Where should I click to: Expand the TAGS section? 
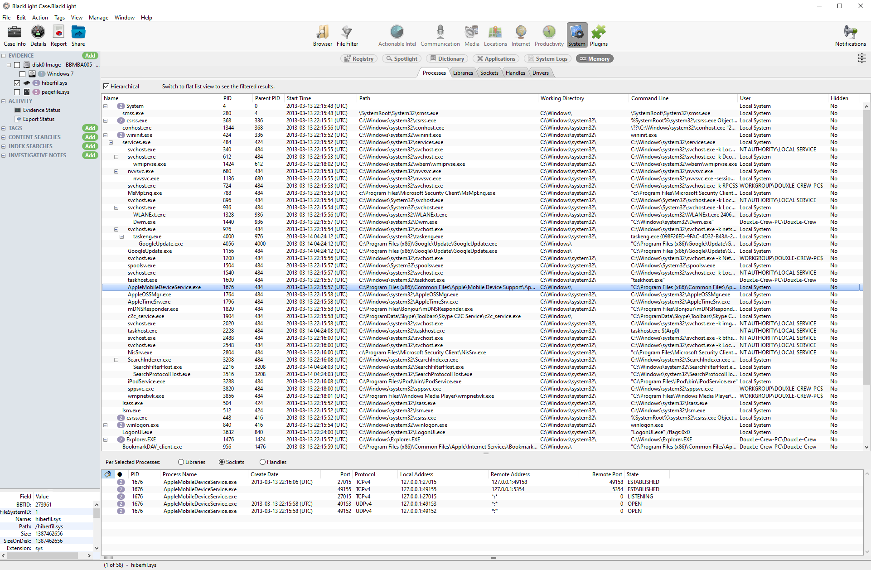pos(4,128)
